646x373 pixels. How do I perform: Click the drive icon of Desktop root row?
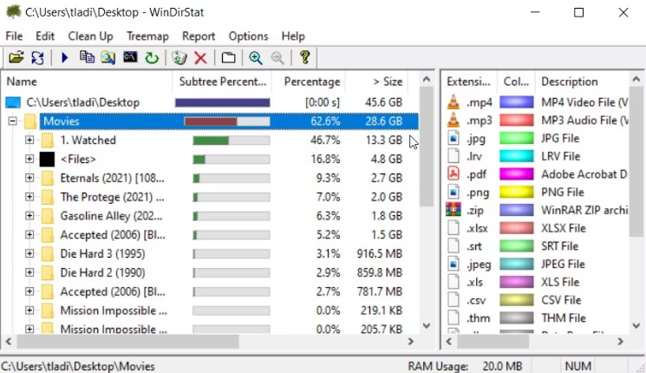coord(13,102)
